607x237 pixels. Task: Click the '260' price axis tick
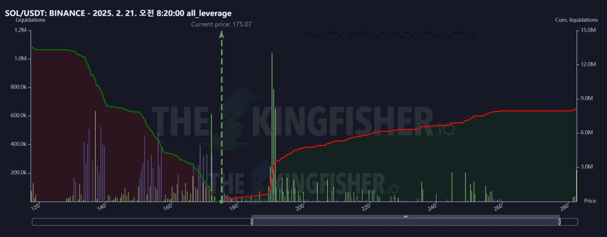(x=498, y=207)
